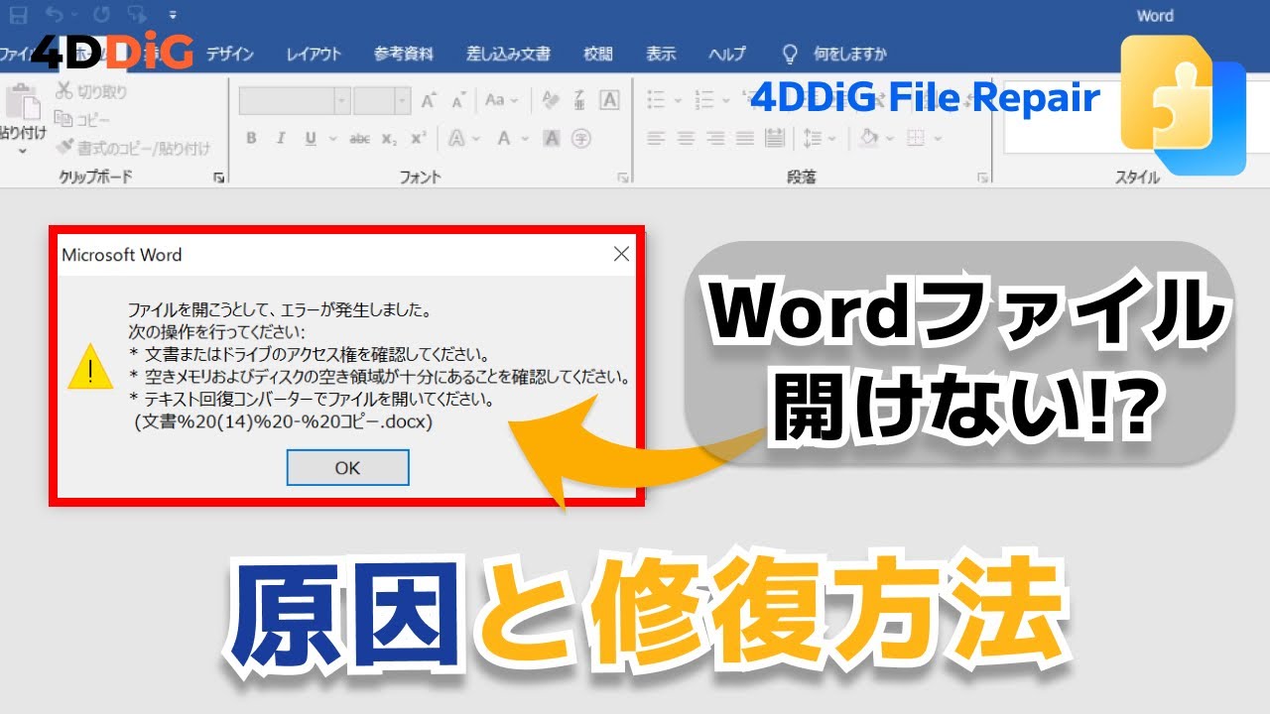Click the Increase Font Size icon
Image resolution: width=1270 pixels, height=714 pixels.
(429, 100)
